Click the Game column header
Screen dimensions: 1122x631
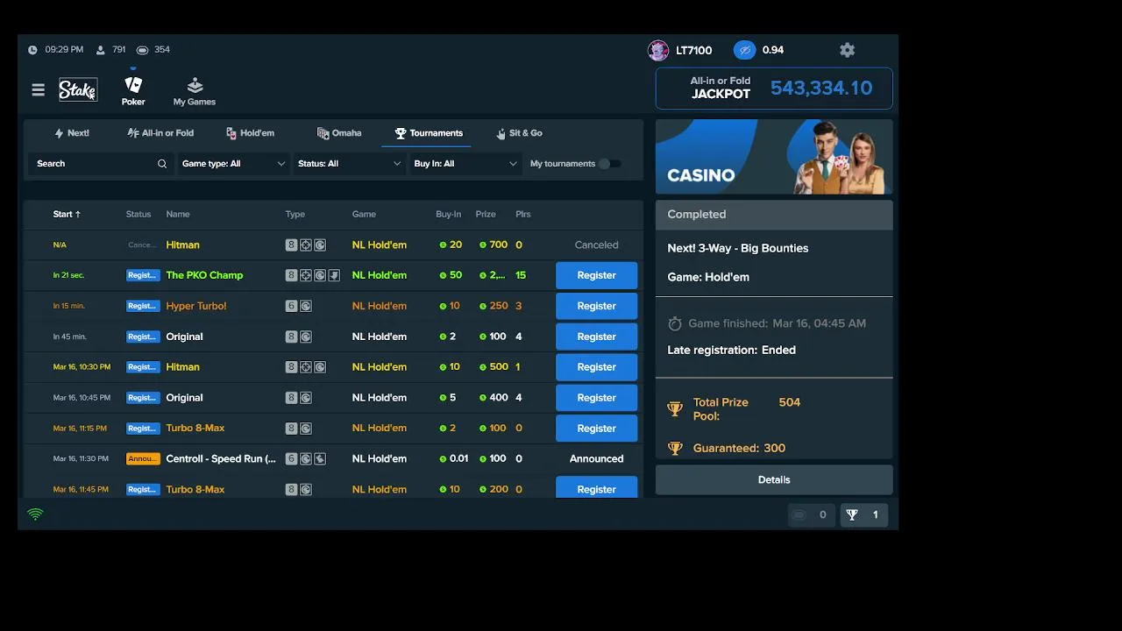point(364,214)
